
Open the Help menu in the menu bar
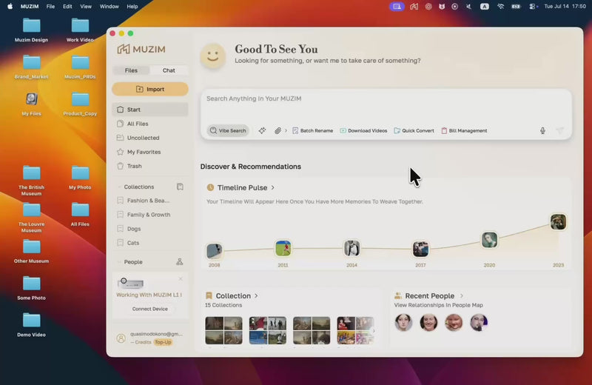click(x=132, y=7)
